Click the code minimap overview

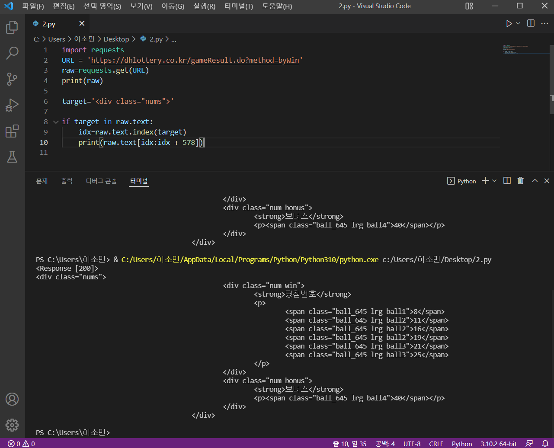pyautogui.click(x=525, y=49)
